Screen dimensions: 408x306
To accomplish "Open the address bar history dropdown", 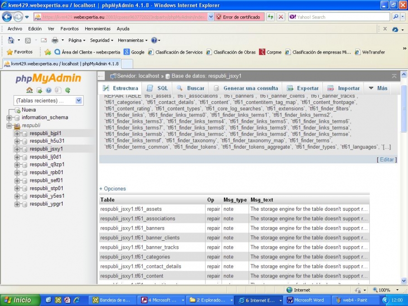I will coord(211,17).
